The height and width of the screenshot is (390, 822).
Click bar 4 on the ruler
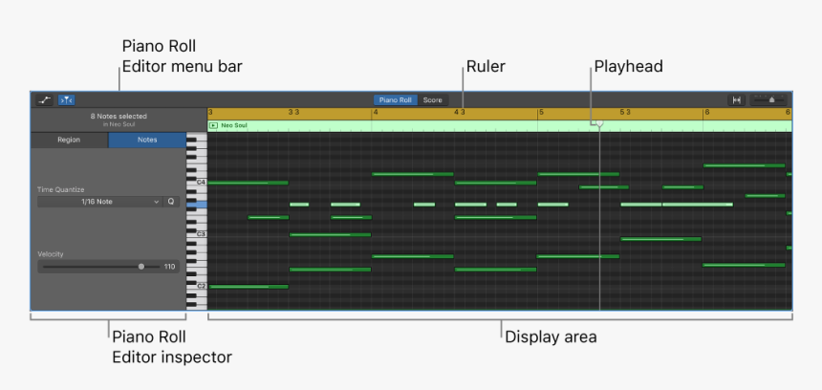377,113
